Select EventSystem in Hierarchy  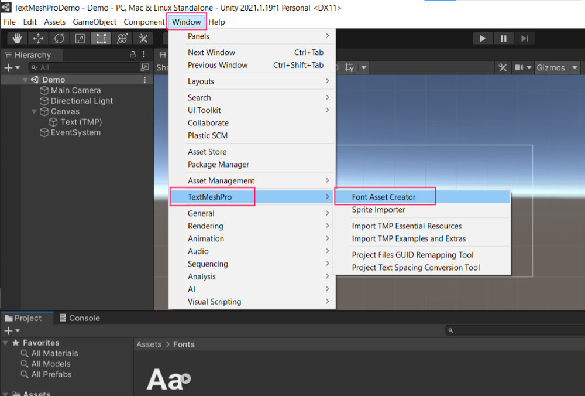click(x=75, y=132)
